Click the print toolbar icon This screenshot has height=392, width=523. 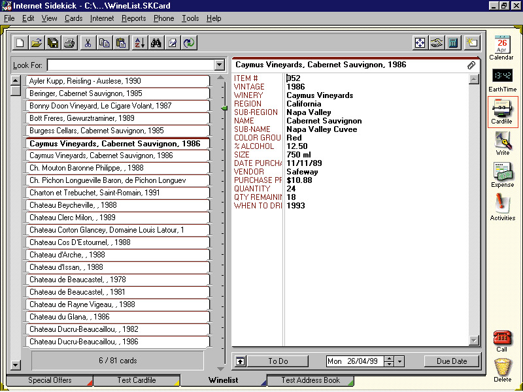pyautogui.click(x=69, y=43)
